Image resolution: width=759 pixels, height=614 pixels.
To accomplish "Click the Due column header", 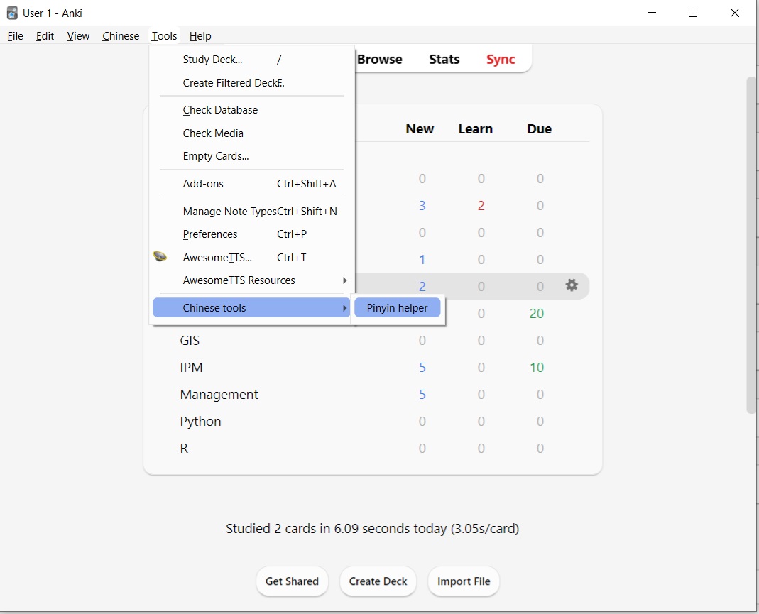I will point(539,129).
